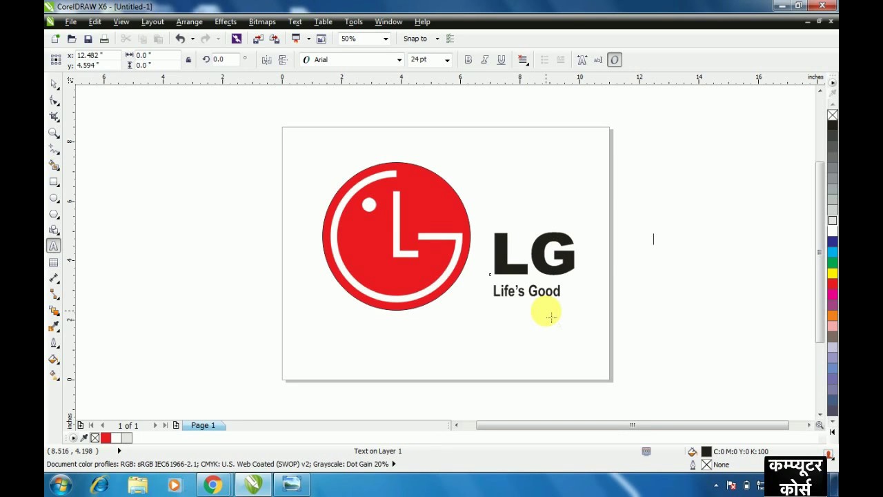Toggle Underline text formatting
Screen dimensions: 883x497
click(x=502, y=60)
